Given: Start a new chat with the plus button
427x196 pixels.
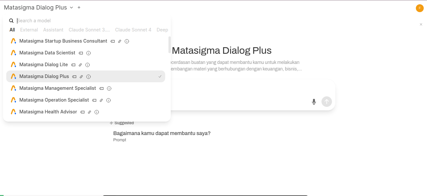Looking at the screenshot, I should (79, 7).
